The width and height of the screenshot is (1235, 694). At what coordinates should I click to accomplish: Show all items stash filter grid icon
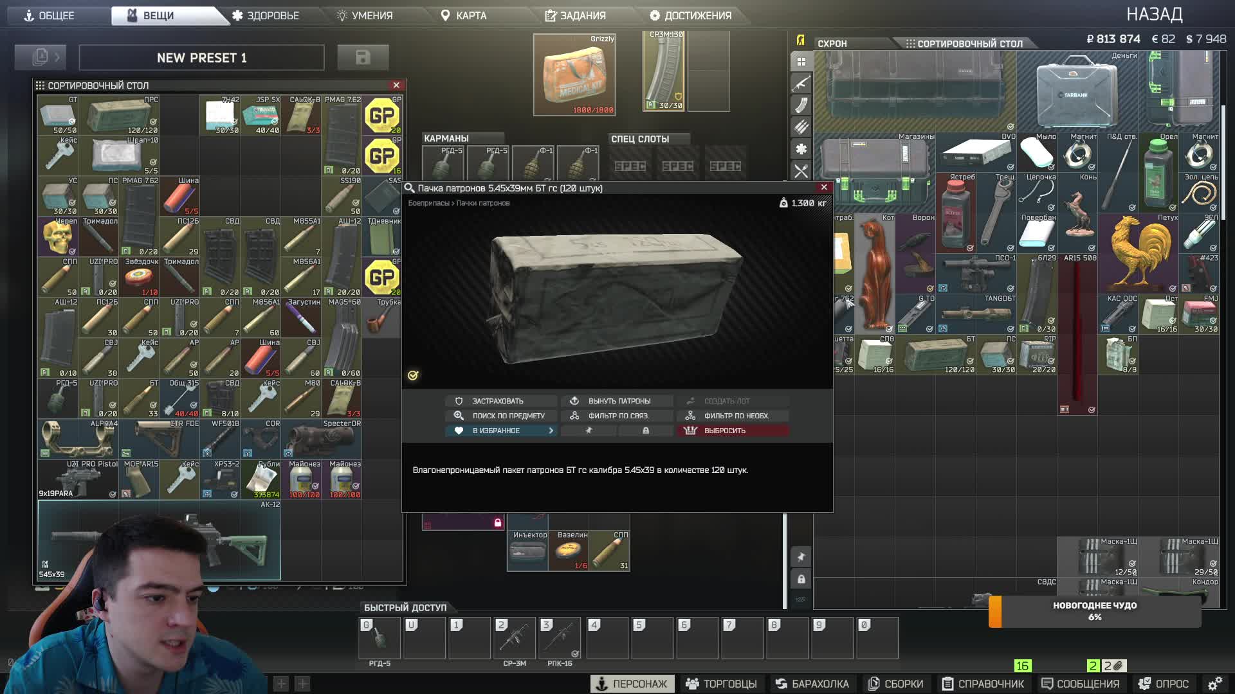click(x=801, y=62)
